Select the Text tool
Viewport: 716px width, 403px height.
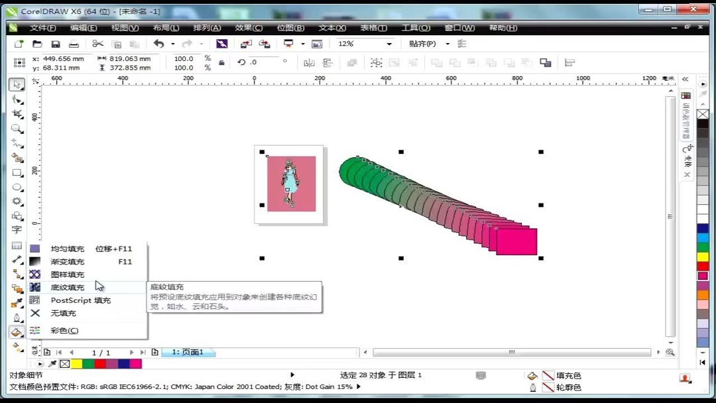(x=17, y=230)
